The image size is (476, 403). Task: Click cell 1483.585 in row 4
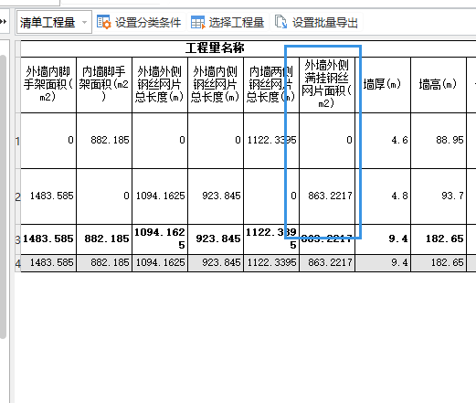pyautogui.click(x=48, y=263)
